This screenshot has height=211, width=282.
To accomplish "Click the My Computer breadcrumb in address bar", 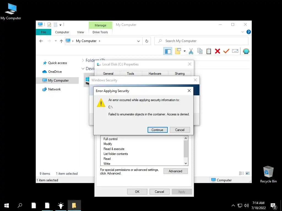I will tap(86, 41).
